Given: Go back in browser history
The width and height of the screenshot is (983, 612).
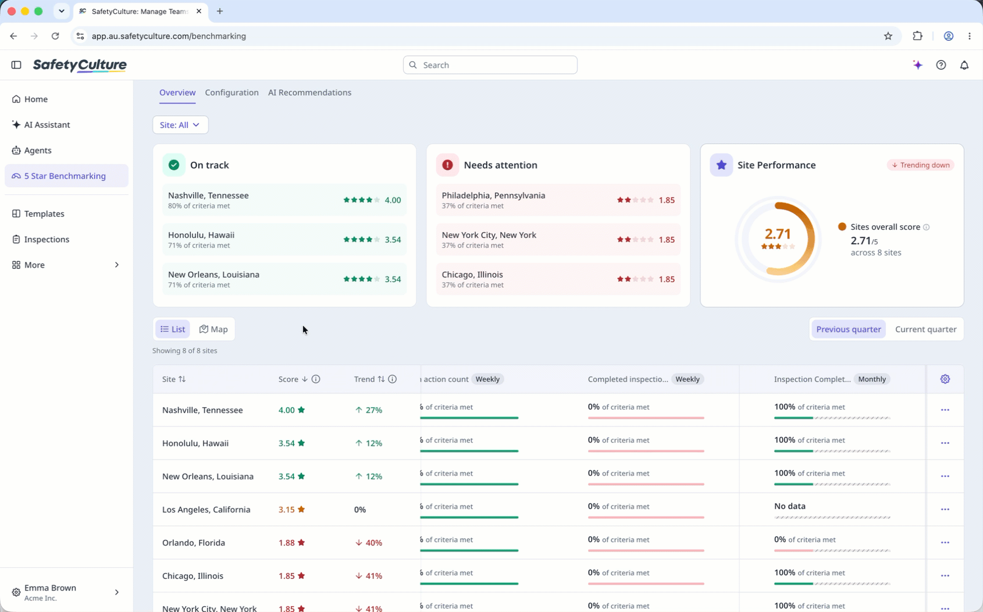Looking at the screenshot, I should tap(13, 36).
